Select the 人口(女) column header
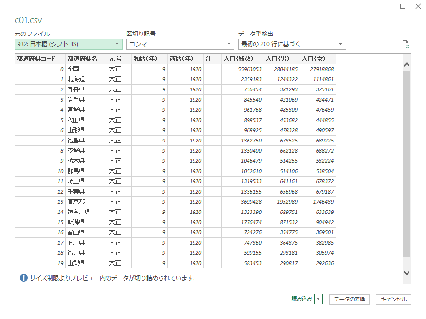 (x=318, y=59)
